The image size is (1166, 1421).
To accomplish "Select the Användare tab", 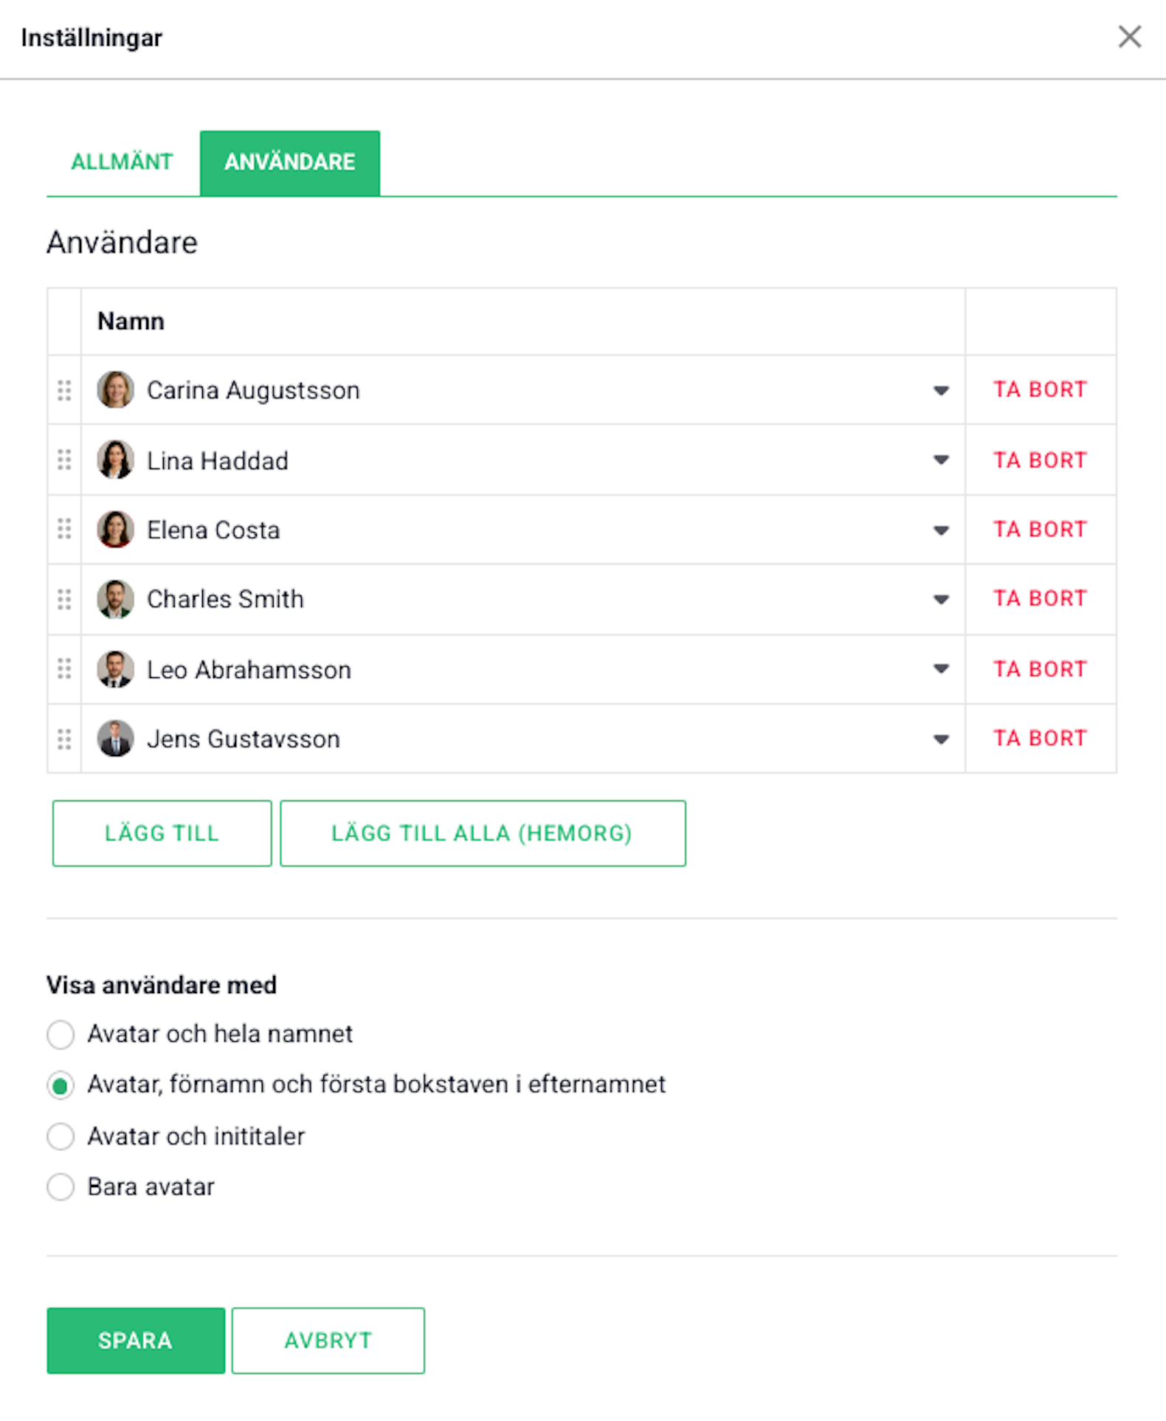I will (x=290, y=162).
